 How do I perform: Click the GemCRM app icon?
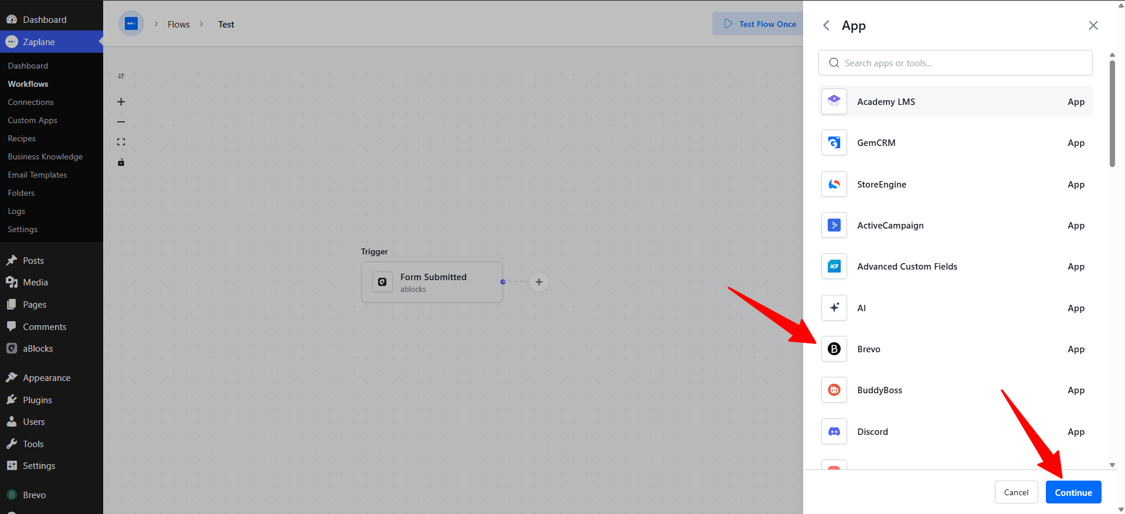point(834,142)
